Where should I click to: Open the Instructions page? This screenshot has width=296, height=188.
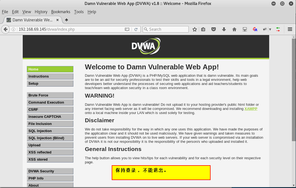50,76
